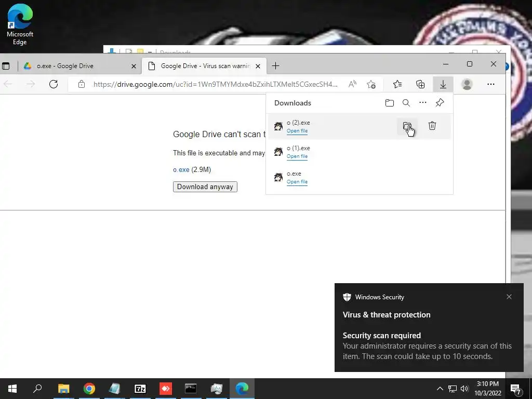Minimize the Edge browser window
532x399 pixels.
coord(446,64)
